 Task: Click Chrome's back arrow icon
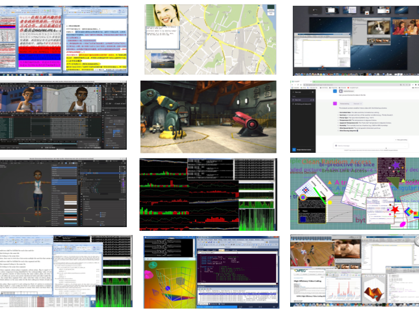(x=294, y=85)
